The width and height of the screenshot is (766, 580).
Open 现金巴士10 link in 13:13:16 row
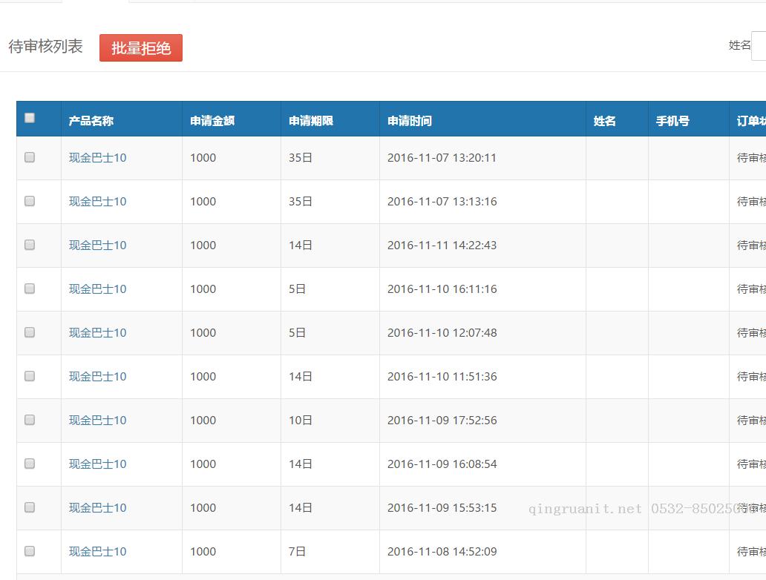[x=98, y=202]
